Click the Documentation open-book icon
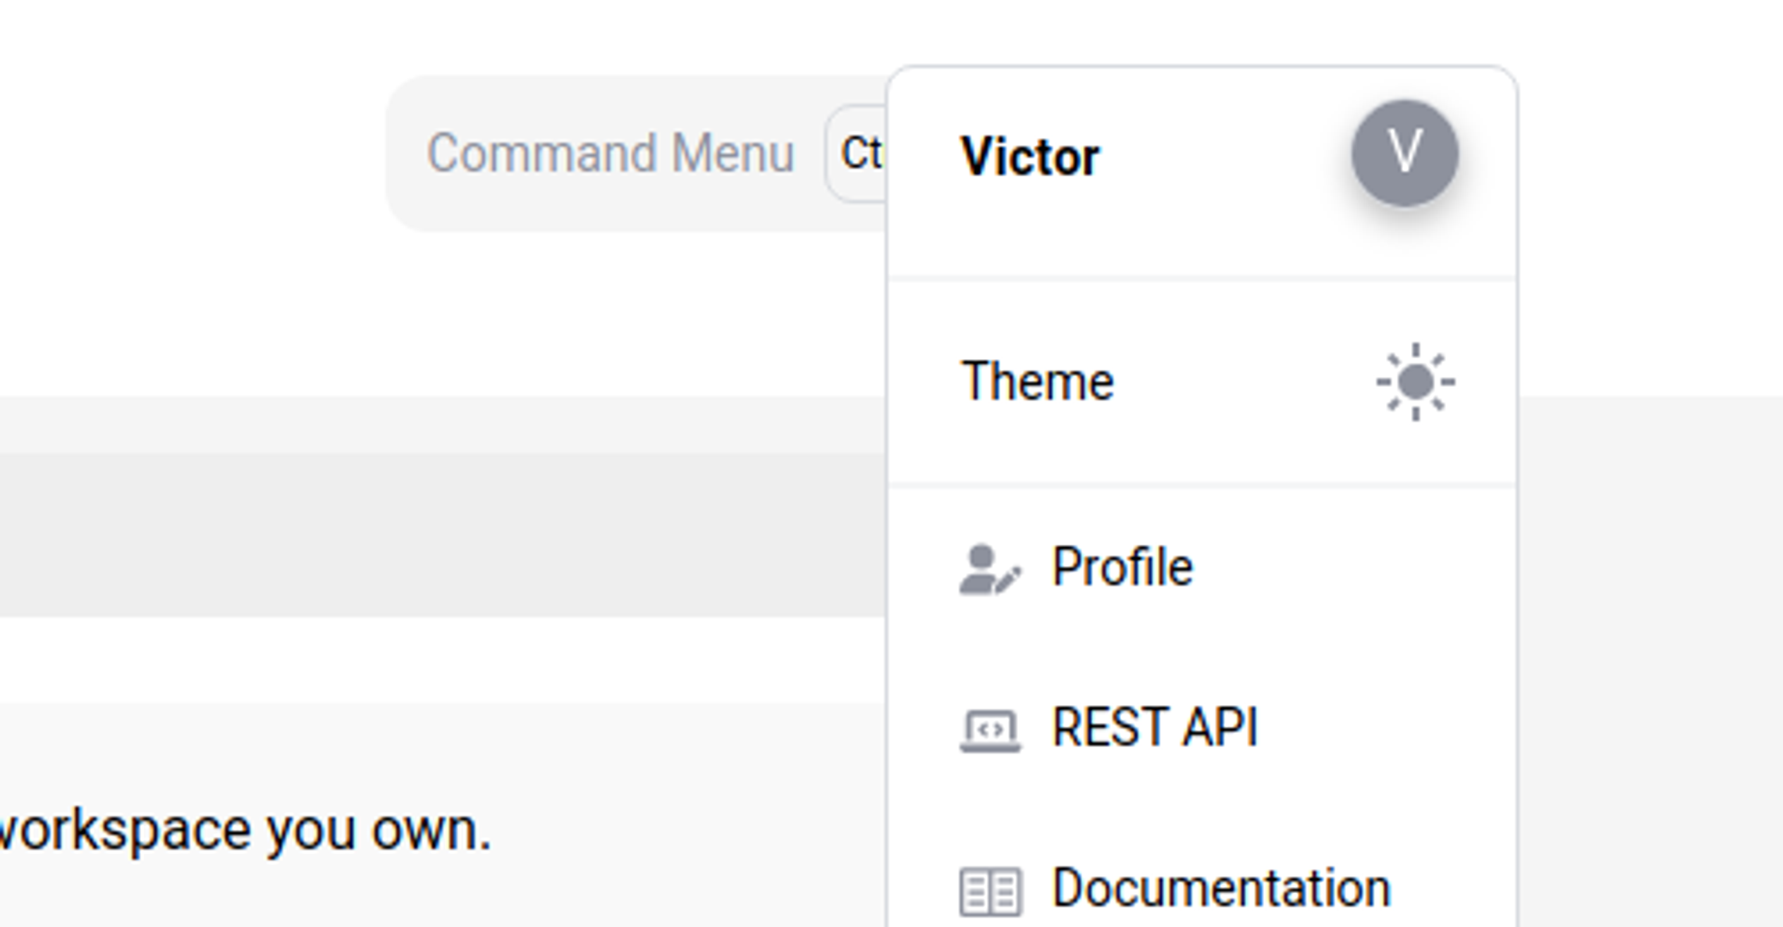The image size is (1783, 927). (x=990, y=891)
